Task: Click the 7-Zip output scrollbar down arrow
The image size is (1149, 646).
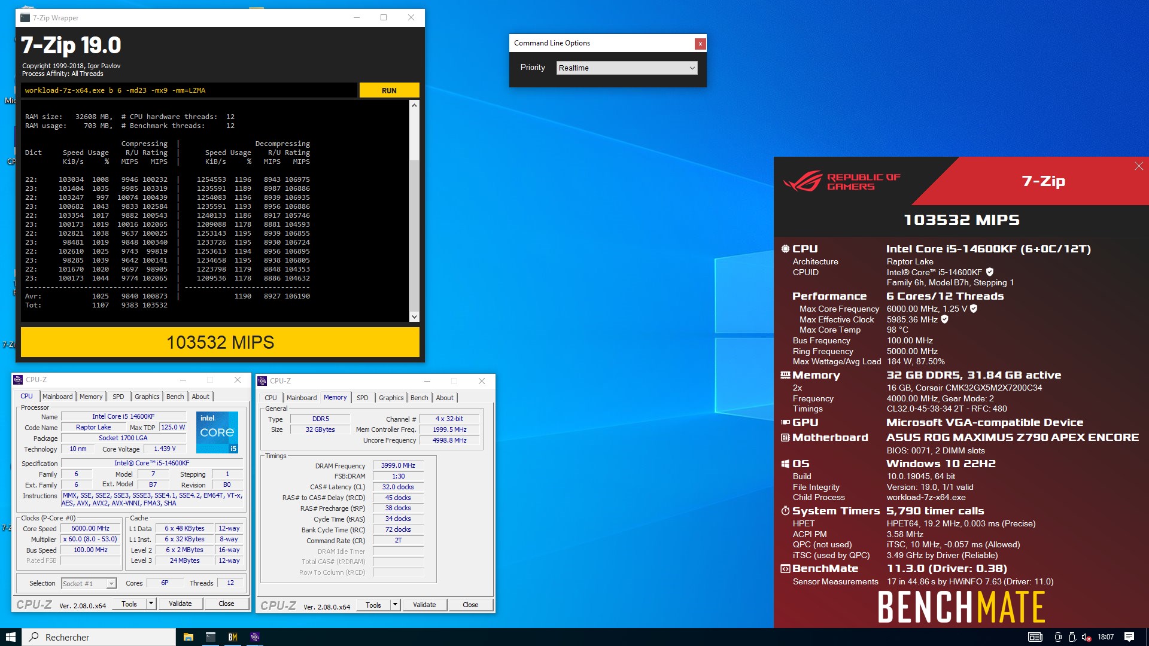Action: coord(414,316)
